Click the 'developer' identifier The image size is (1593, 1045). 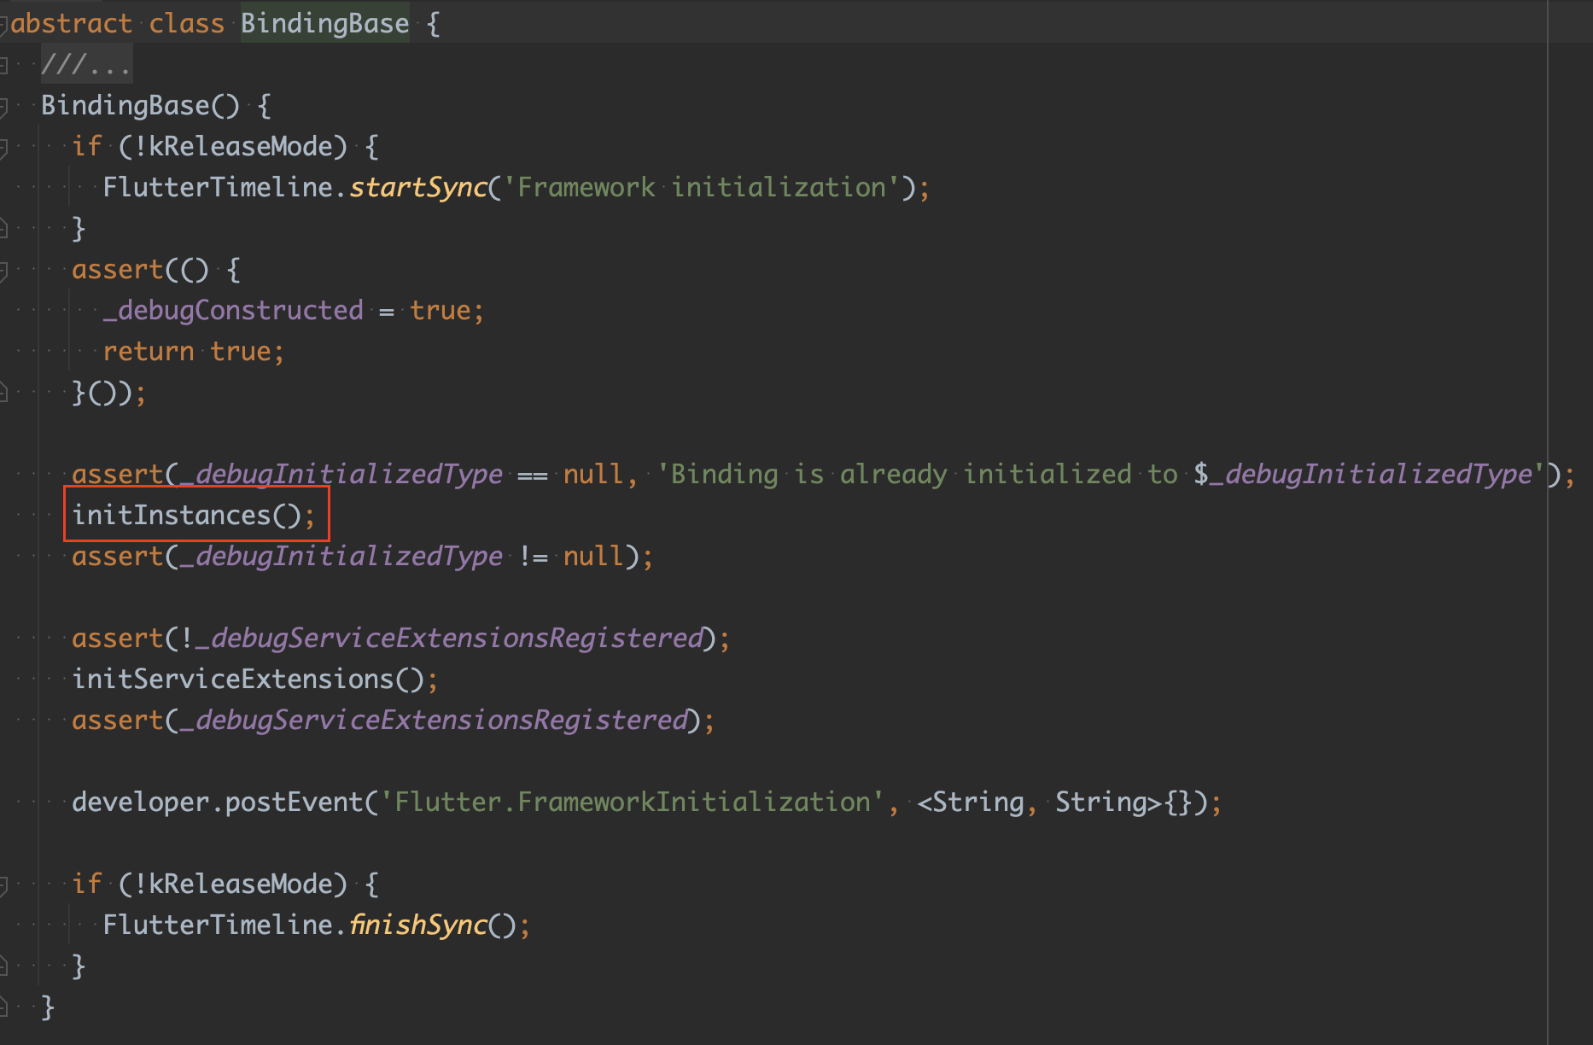140,803
